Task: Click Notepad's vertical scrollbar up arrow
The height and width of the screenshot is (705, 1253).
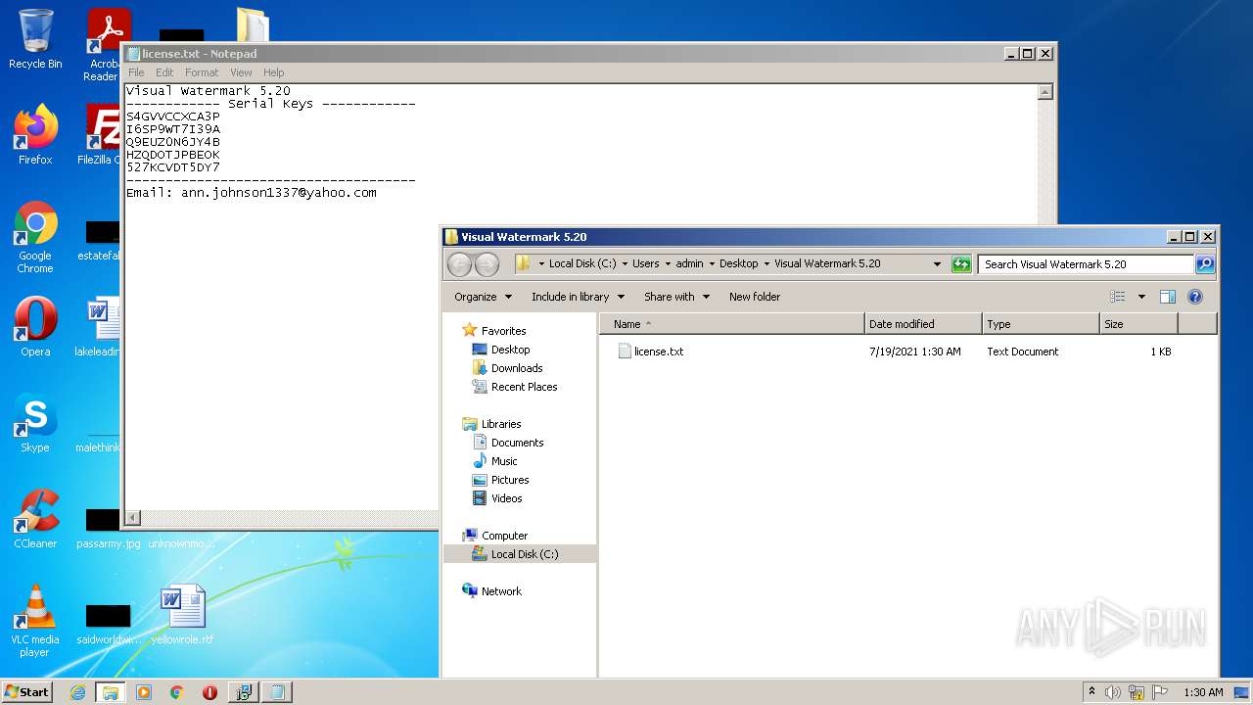Action: pyautogui.click(x=1044, y=92)
